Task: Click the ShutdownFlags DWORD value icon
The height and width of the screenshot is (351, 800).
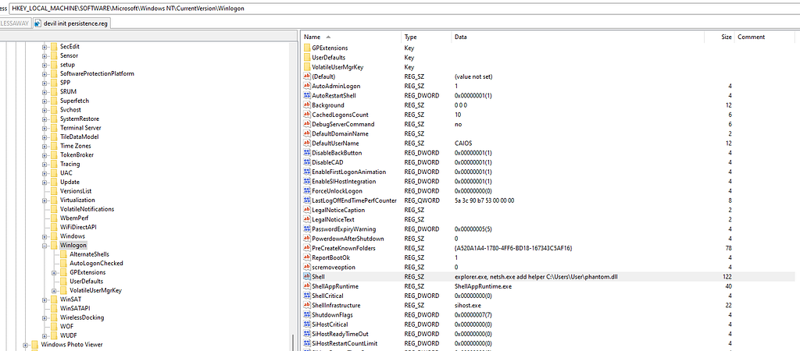Action: (x=306, y=315)
